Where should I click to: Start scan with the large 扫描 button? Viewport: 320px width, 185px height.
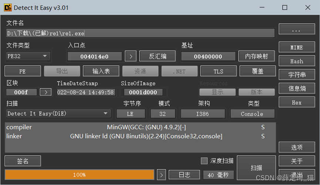click(x=256, y=168)
